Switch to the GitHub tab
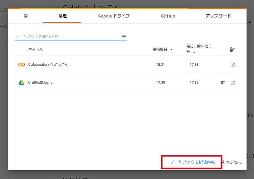254x179 pixels. point(168,16)
